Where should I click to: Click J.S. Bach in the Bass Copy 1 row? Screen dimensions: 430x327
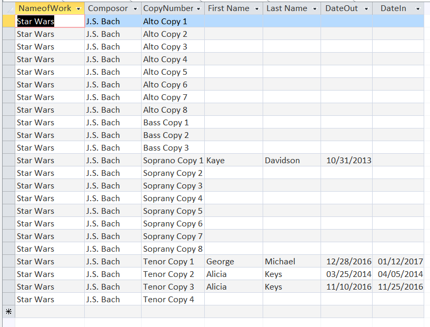click(x=113, y=122)
